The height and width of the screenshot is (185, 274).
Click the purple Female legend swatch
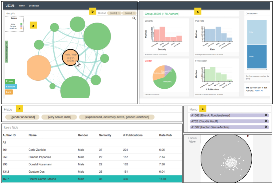point(21,26)
